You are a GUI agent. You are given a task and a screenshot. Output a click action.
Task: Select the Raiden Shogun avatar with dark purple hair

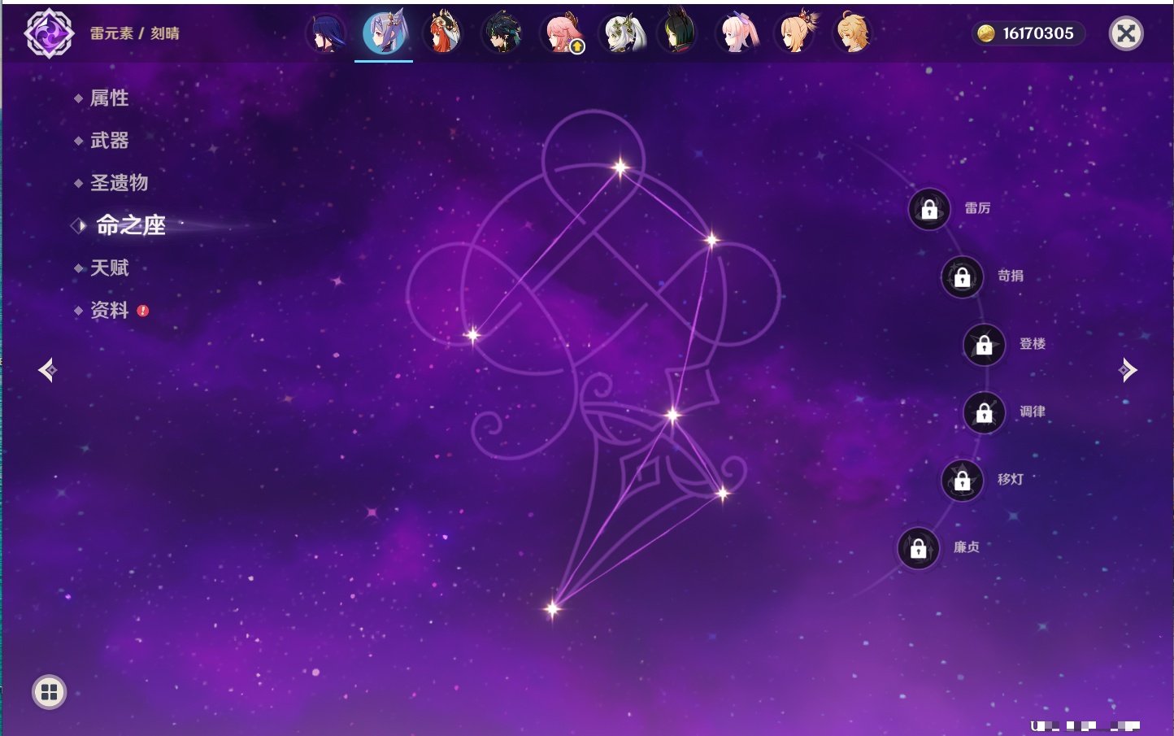point(325,33)
